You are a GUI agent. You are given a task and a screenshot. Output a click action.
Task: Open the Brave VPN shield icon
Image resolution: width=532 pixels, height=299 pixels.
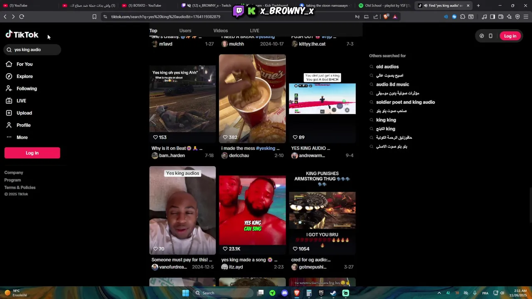517,17
